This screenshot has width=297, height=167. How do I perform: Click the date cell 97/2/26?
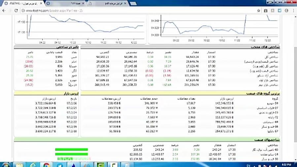click(x=72, y=103)
